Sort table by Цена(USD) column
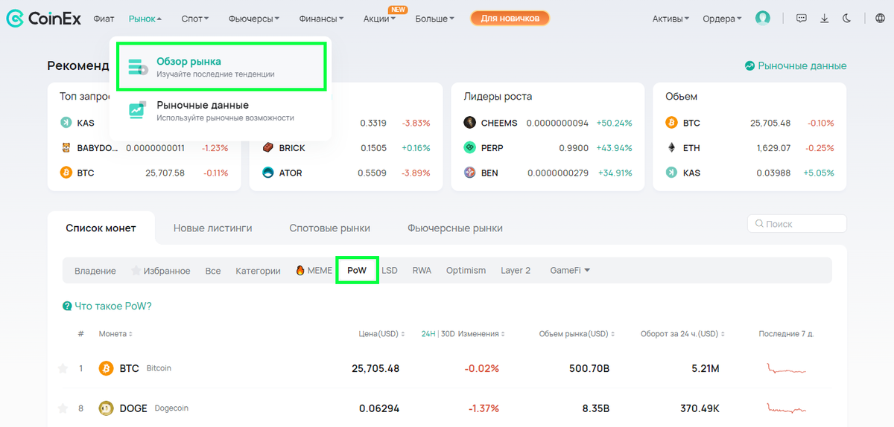 click(382, 334)
